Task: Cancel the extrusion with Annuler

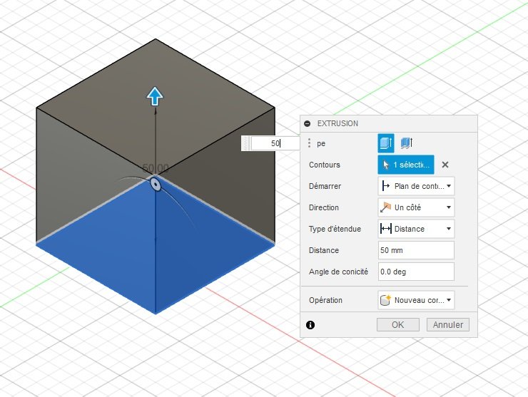Action: click(448, 325)
